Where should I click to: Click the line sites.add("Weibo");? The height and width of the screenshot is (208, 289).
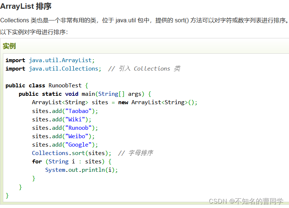tap(63, 136)
